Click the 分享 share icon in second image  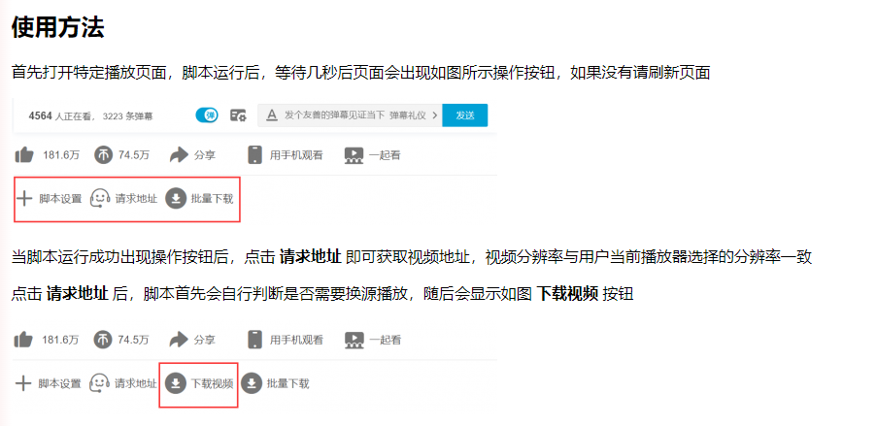(179, 340)
